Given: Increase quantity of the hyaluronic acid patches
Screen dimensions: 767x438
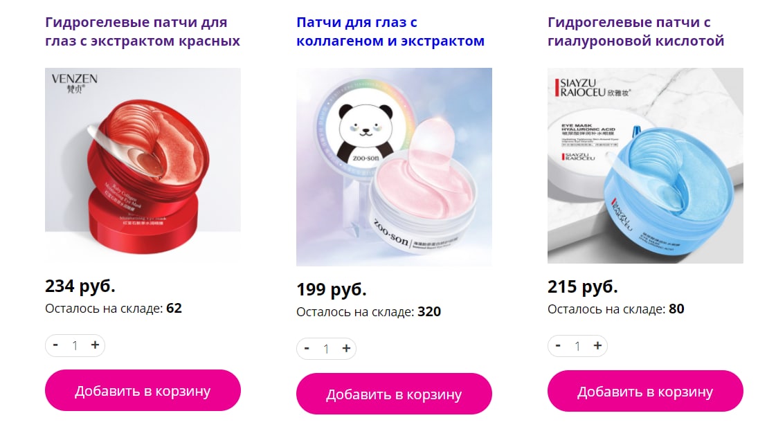Looking at the screenshot, I should pos(598,345).
